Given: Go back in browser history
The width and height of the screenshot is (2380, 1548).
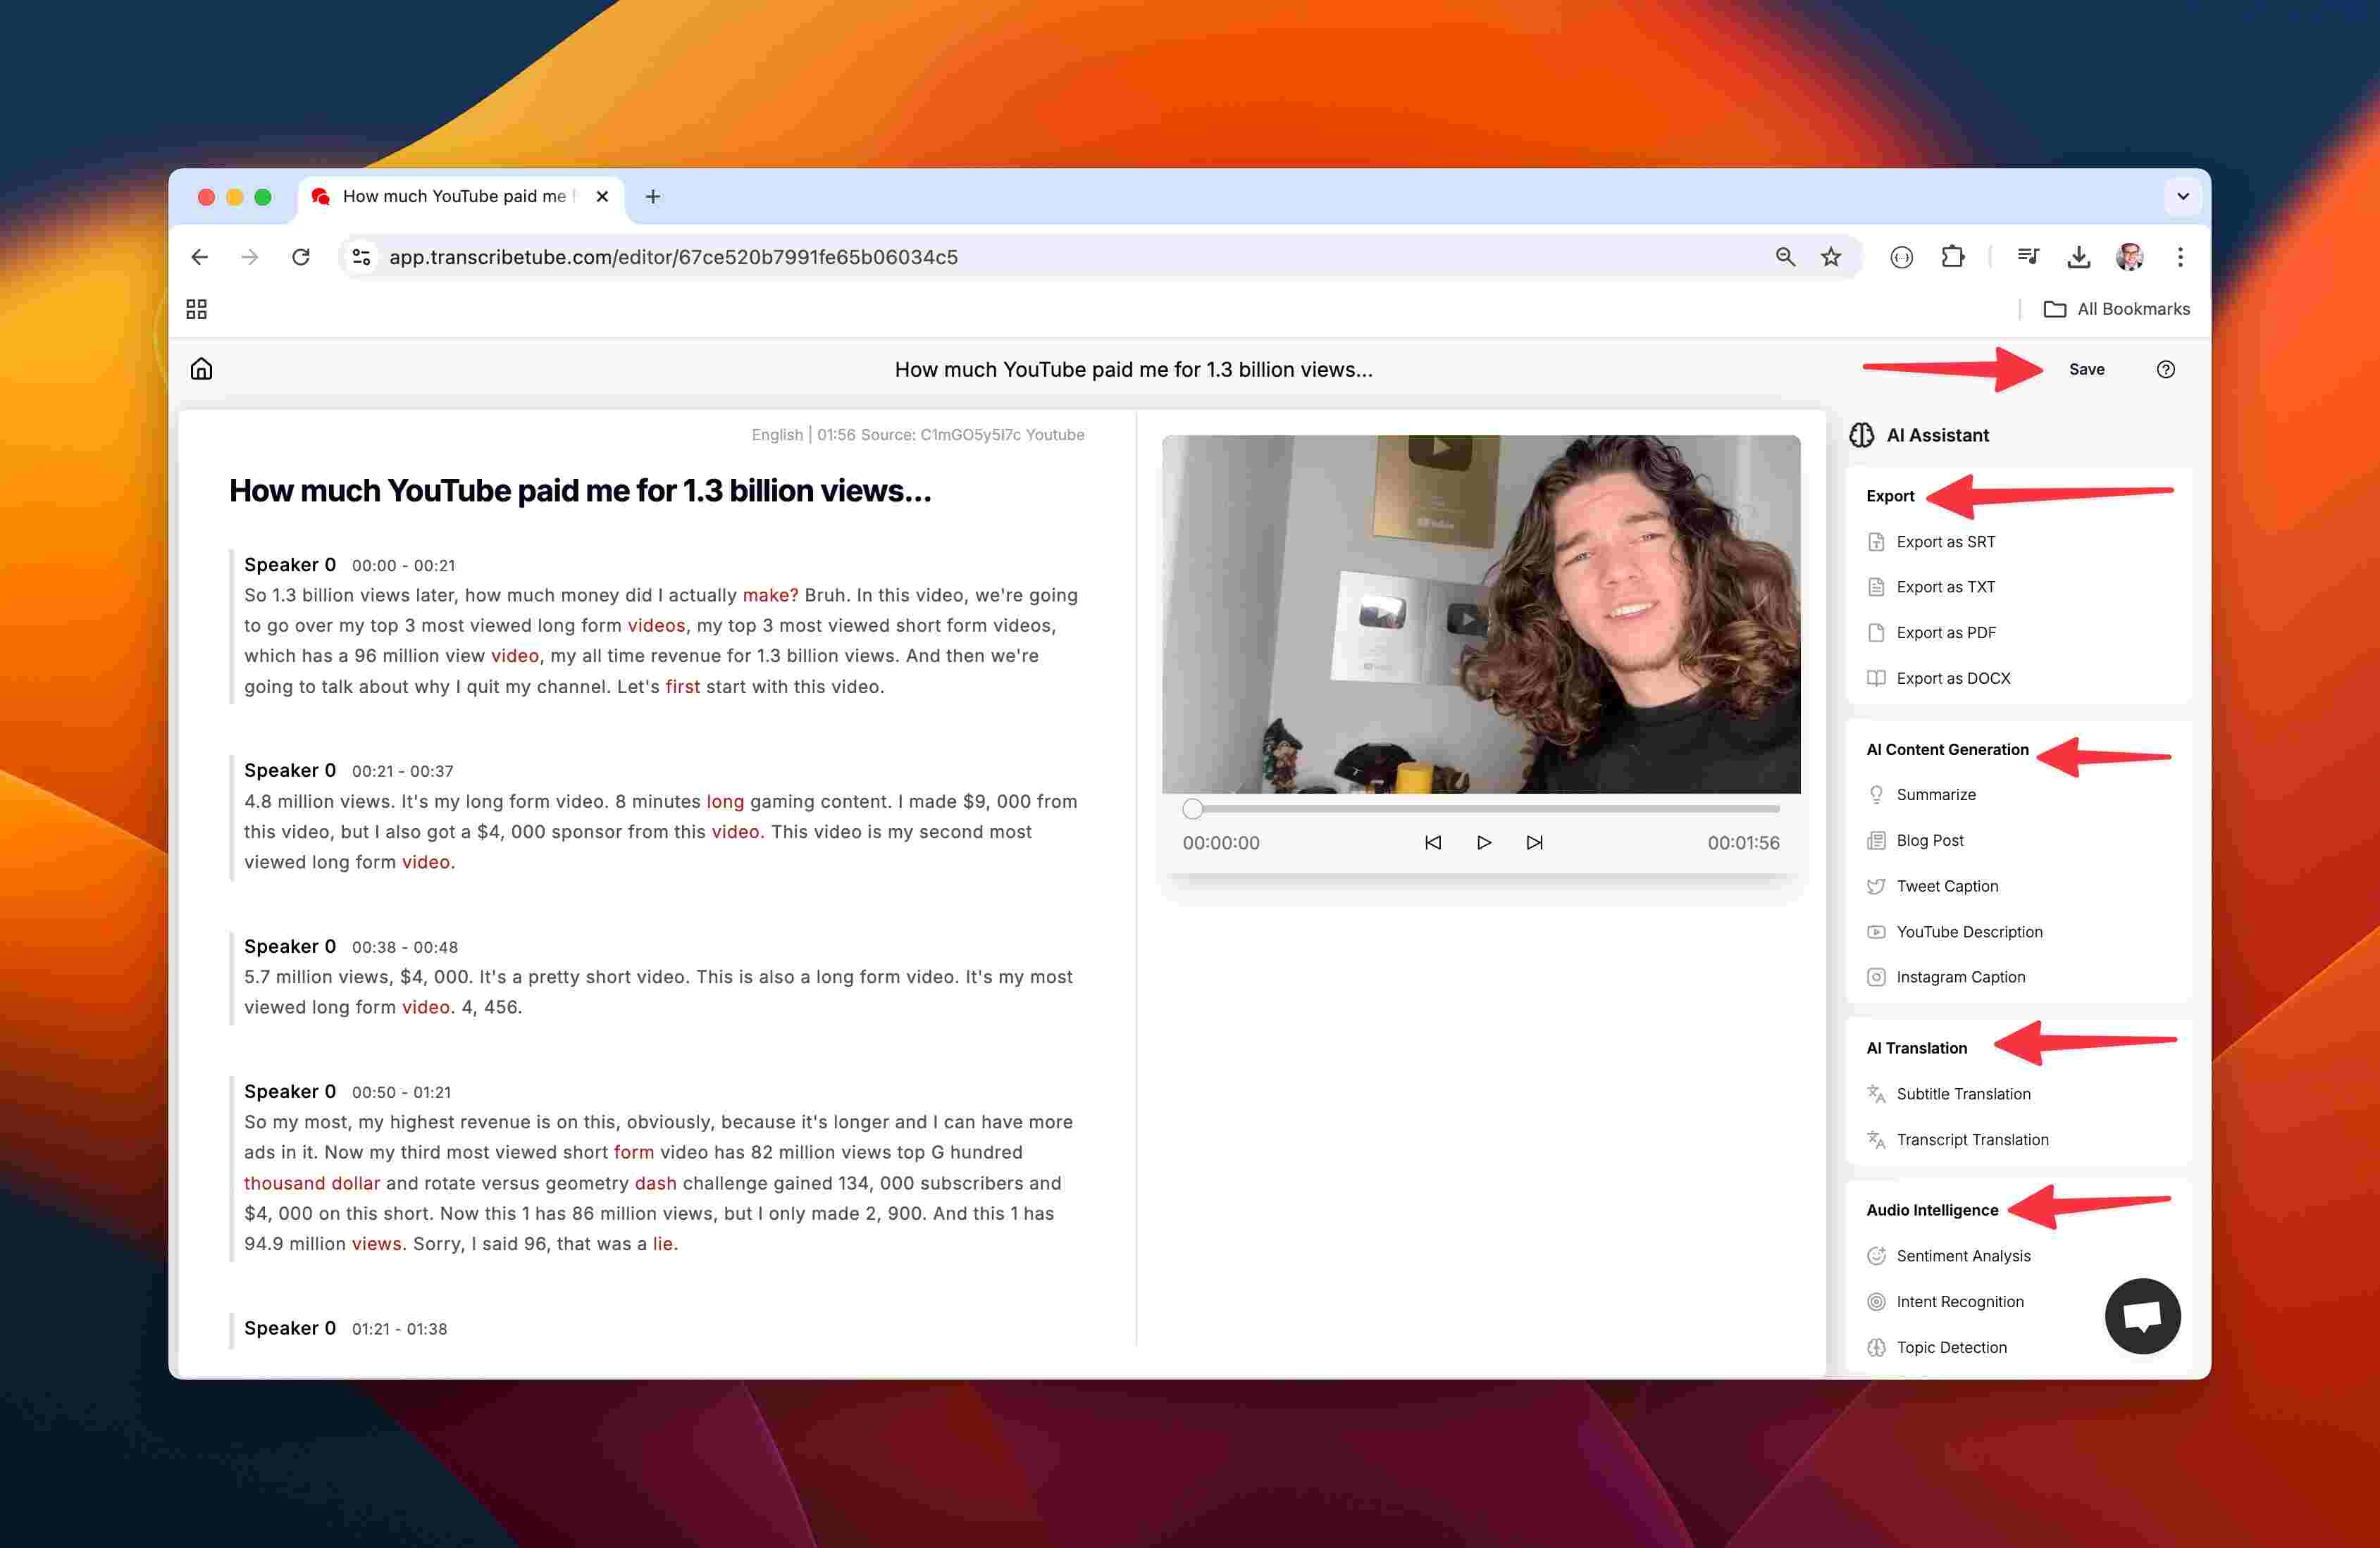Looking at the screenshot, I should tap(199, 257).
